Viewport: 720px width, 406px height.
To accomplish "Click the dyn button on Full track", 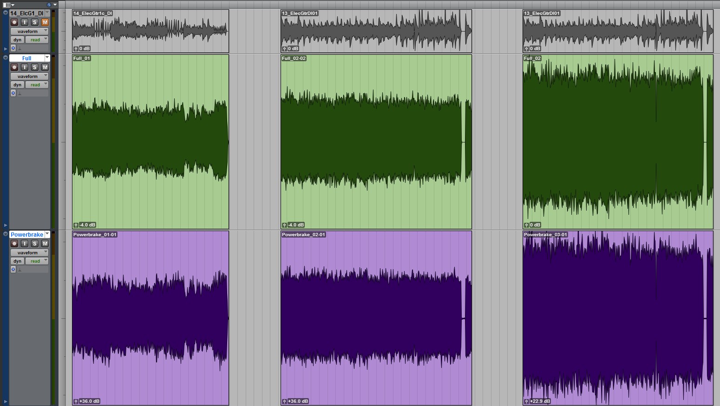I will point(17,85).
